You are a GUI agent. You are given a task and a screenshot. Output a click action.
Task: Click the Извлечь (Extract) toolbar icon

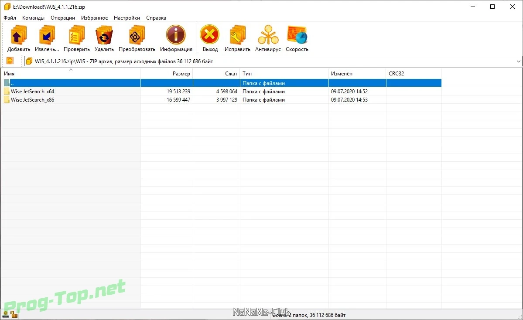coord(47,35)
